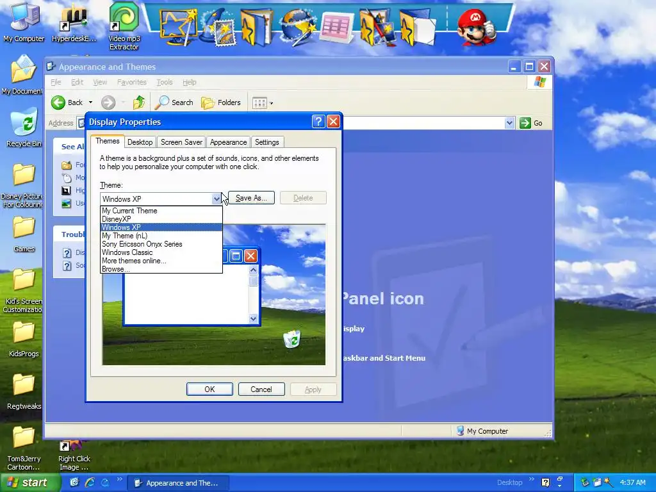Select Sony Ericsson Onyx Series theme
Screen dimensions: 656x492
[161, 244]
